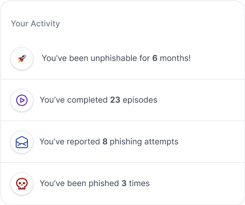The image size is (245, 205).
Task: Click the purple play circle icon
Action: coord(22,100)
